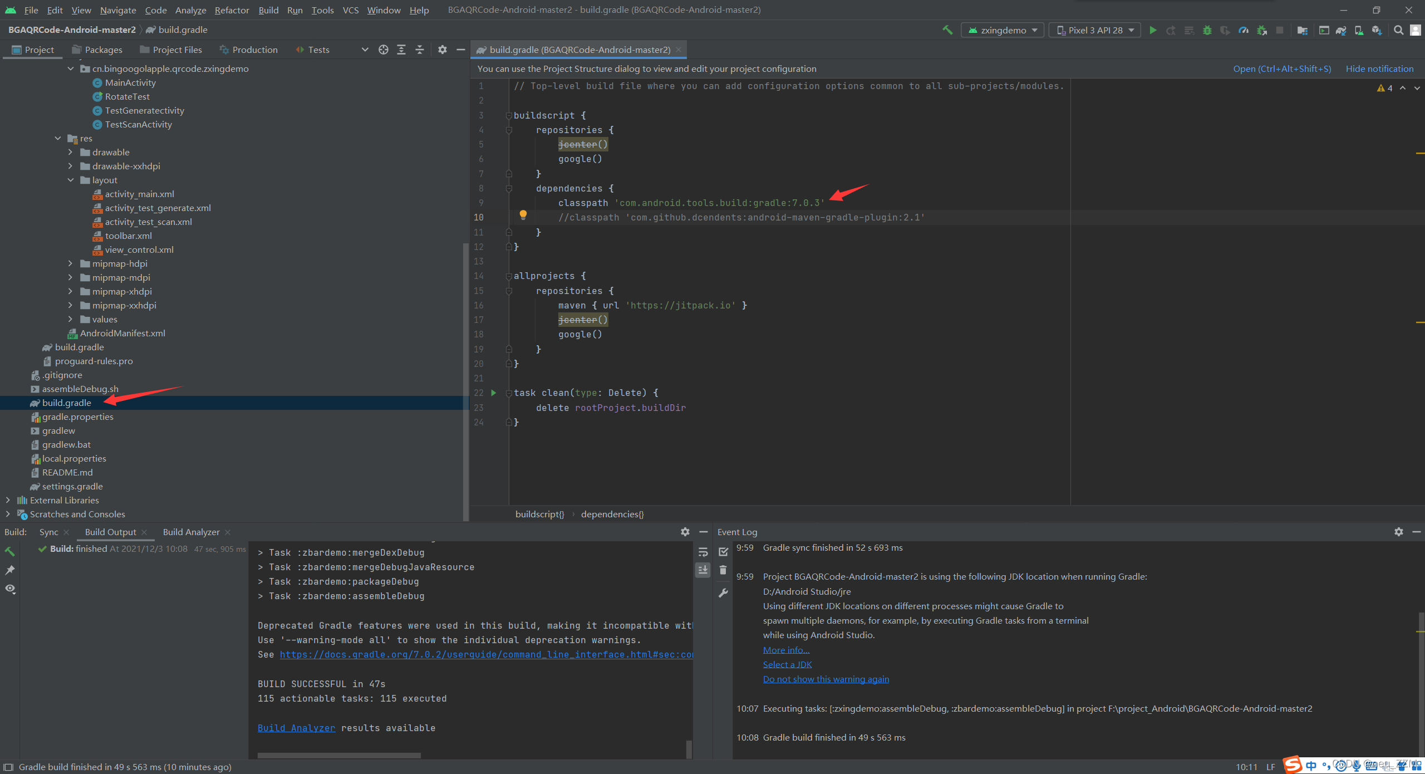
Task: Open zxingdemo run configuration dropdown
Action: click(x=1003, y=30)
